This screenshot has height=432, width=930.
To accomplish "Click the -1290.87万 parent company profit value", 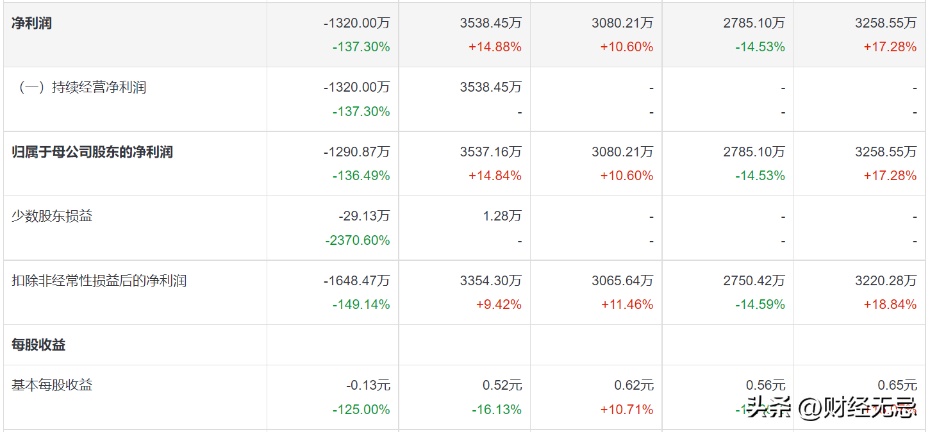I will (x=356, y=152).
